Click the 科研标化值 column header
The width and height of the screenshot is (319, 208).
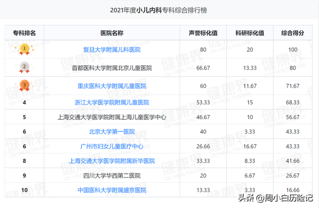click(x=250, y=33)
